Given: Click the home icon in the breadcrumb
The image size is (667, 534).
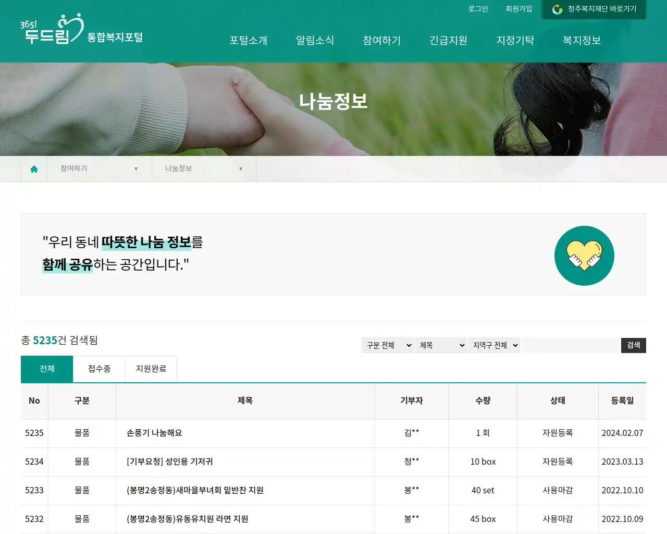Looking at the screenshot, I should (34, 168).
